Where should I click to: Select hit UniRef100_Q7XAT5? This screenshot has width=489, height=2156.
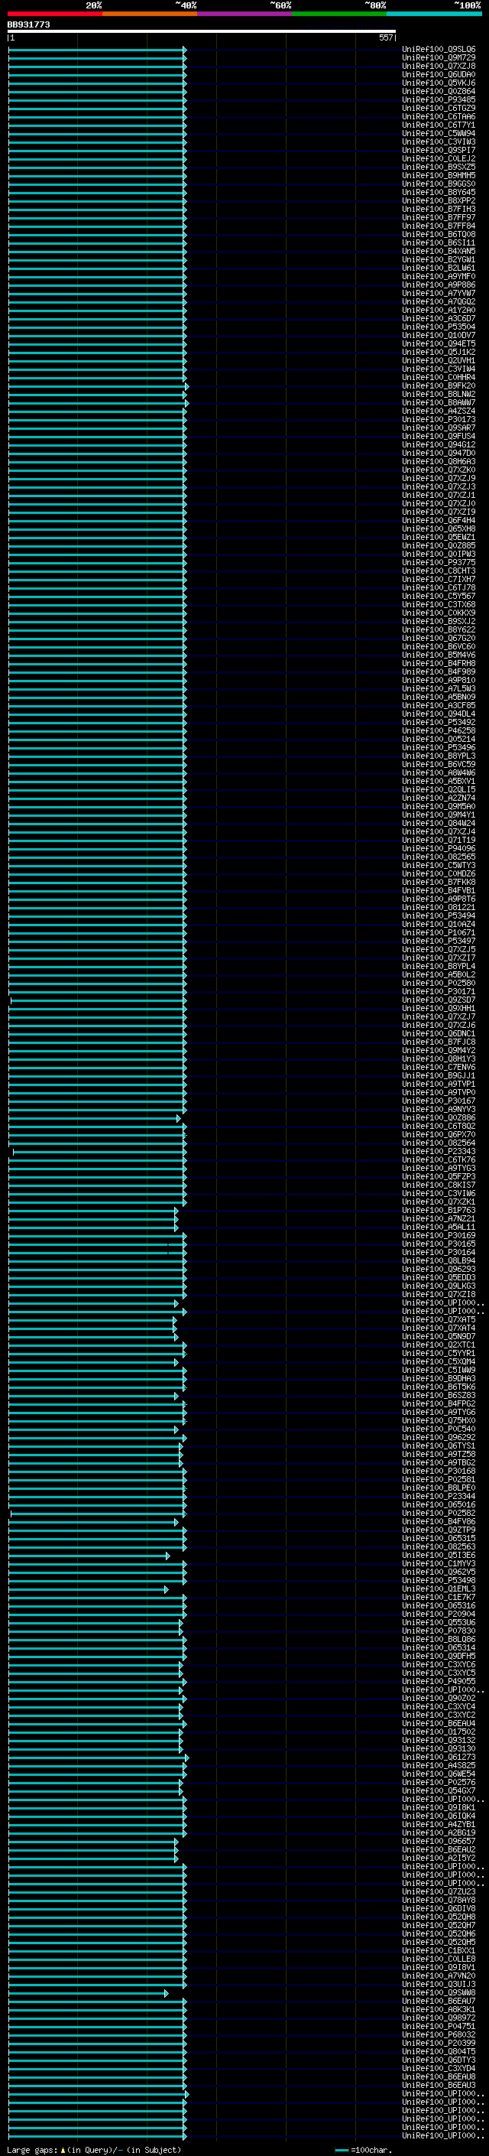pos(439,1319)
